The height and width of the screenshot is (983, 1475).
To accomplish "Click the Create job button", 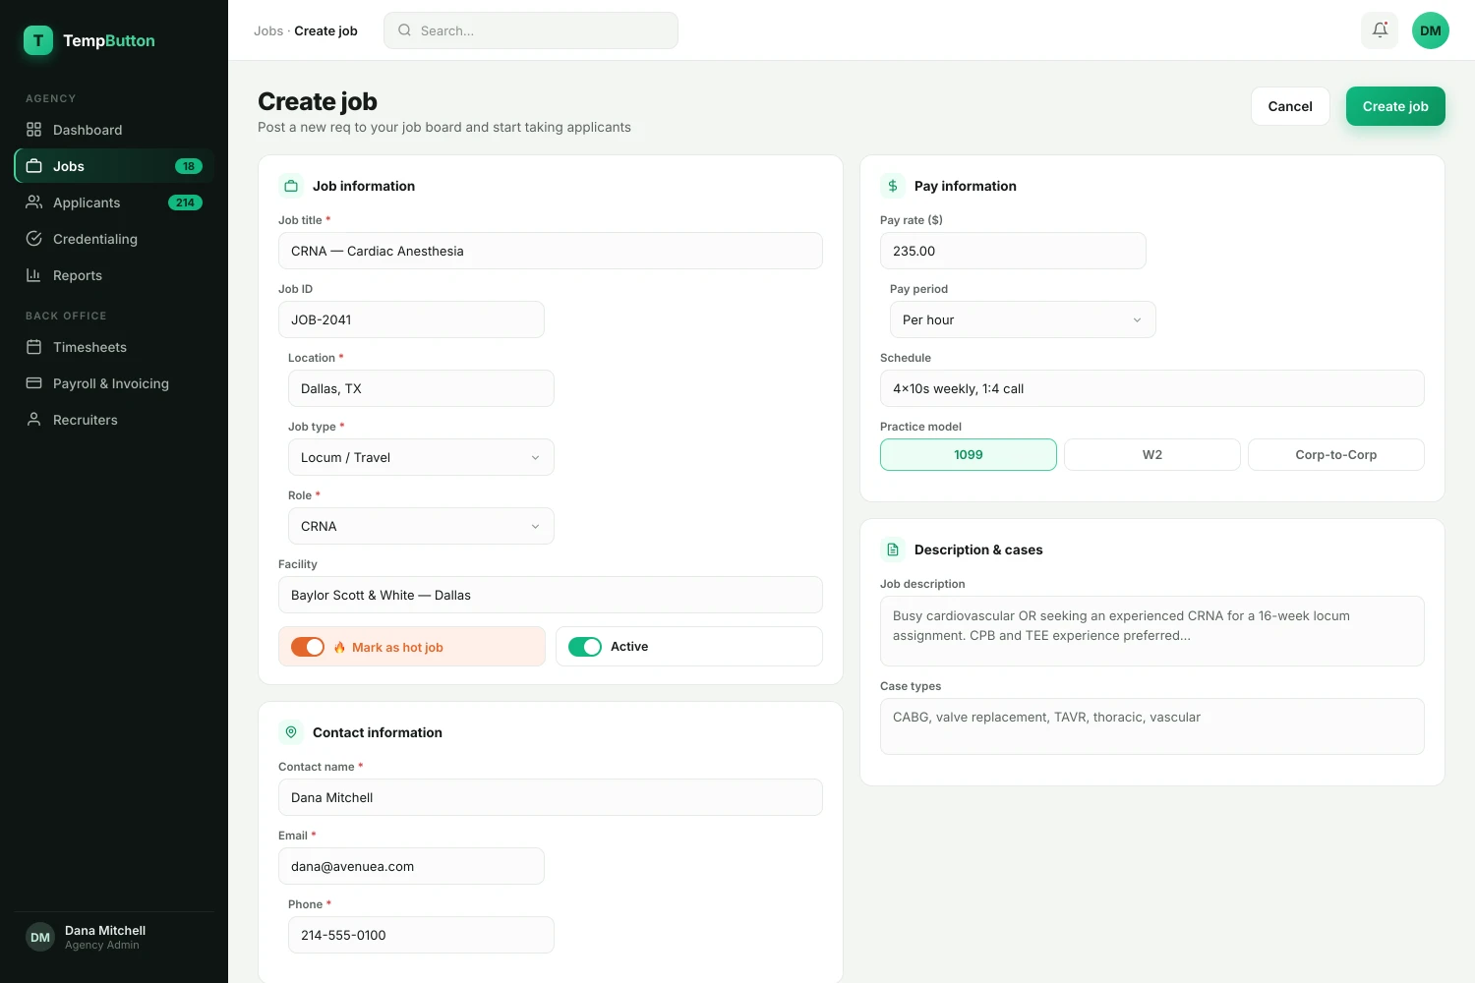I will coord(1395,106).
